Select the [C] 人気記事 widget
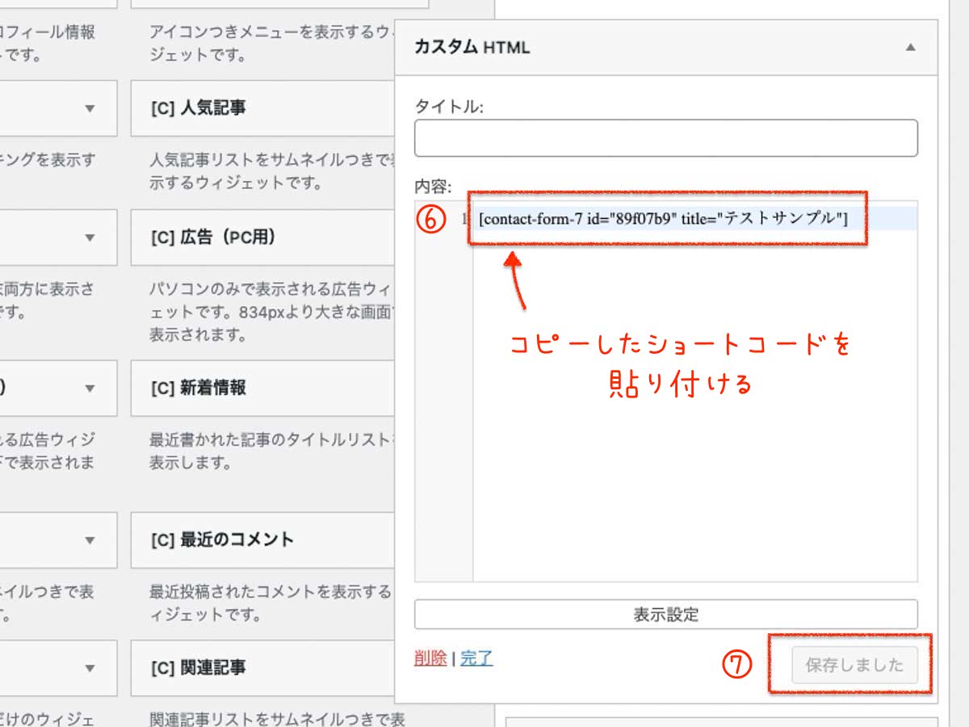The image size is (969, 727). 198,108
